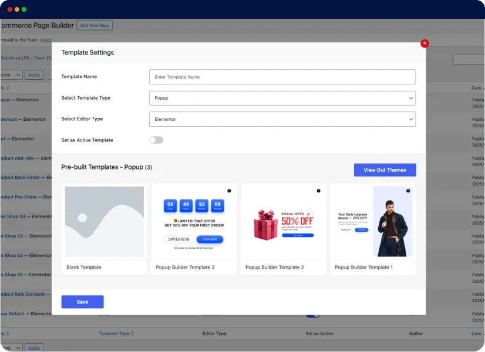Click the preview icon on Popup Builder Template 3
Image resolution: width=485 pixels, height=352 pixels.
[x=229, y=191]
